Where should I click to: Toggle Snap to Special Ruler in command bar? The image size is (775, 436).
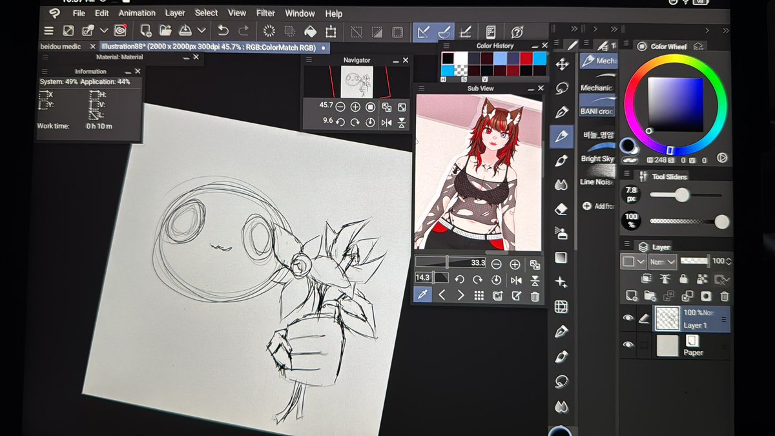444,31
